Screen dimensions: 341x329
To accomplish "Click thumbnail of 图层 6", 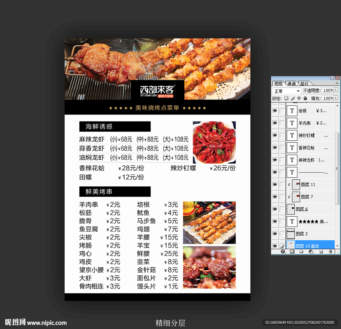I will [291, 209].
